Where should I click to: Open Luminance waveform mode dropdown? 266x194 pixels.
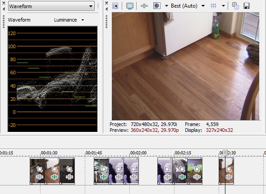(69, 20)
